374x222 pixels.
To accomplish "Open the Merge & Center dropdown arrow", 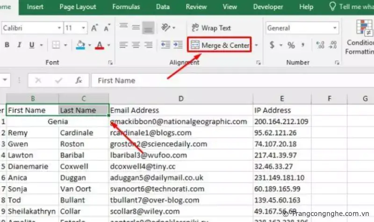I will 256,46.
